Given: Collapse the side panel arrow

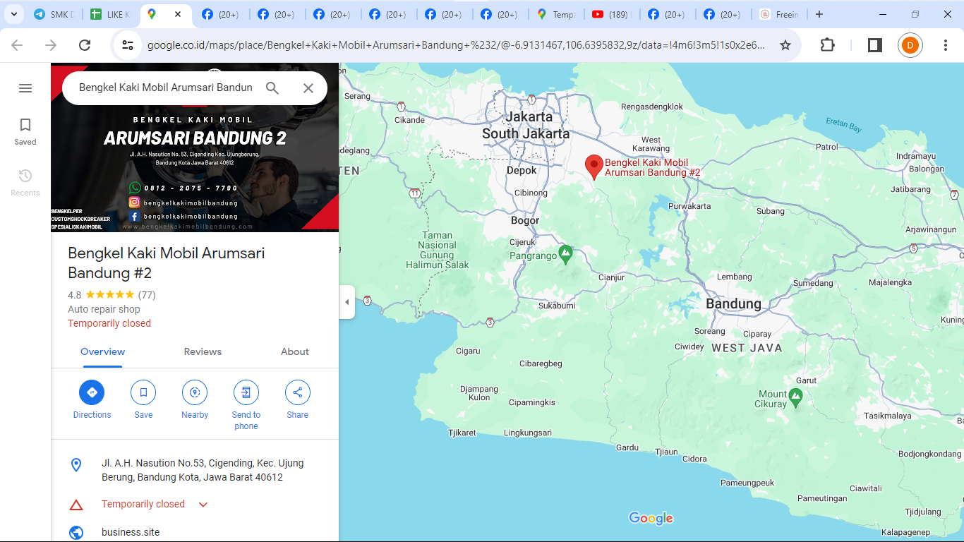Looking at the screenshot, I should point(347,302).
